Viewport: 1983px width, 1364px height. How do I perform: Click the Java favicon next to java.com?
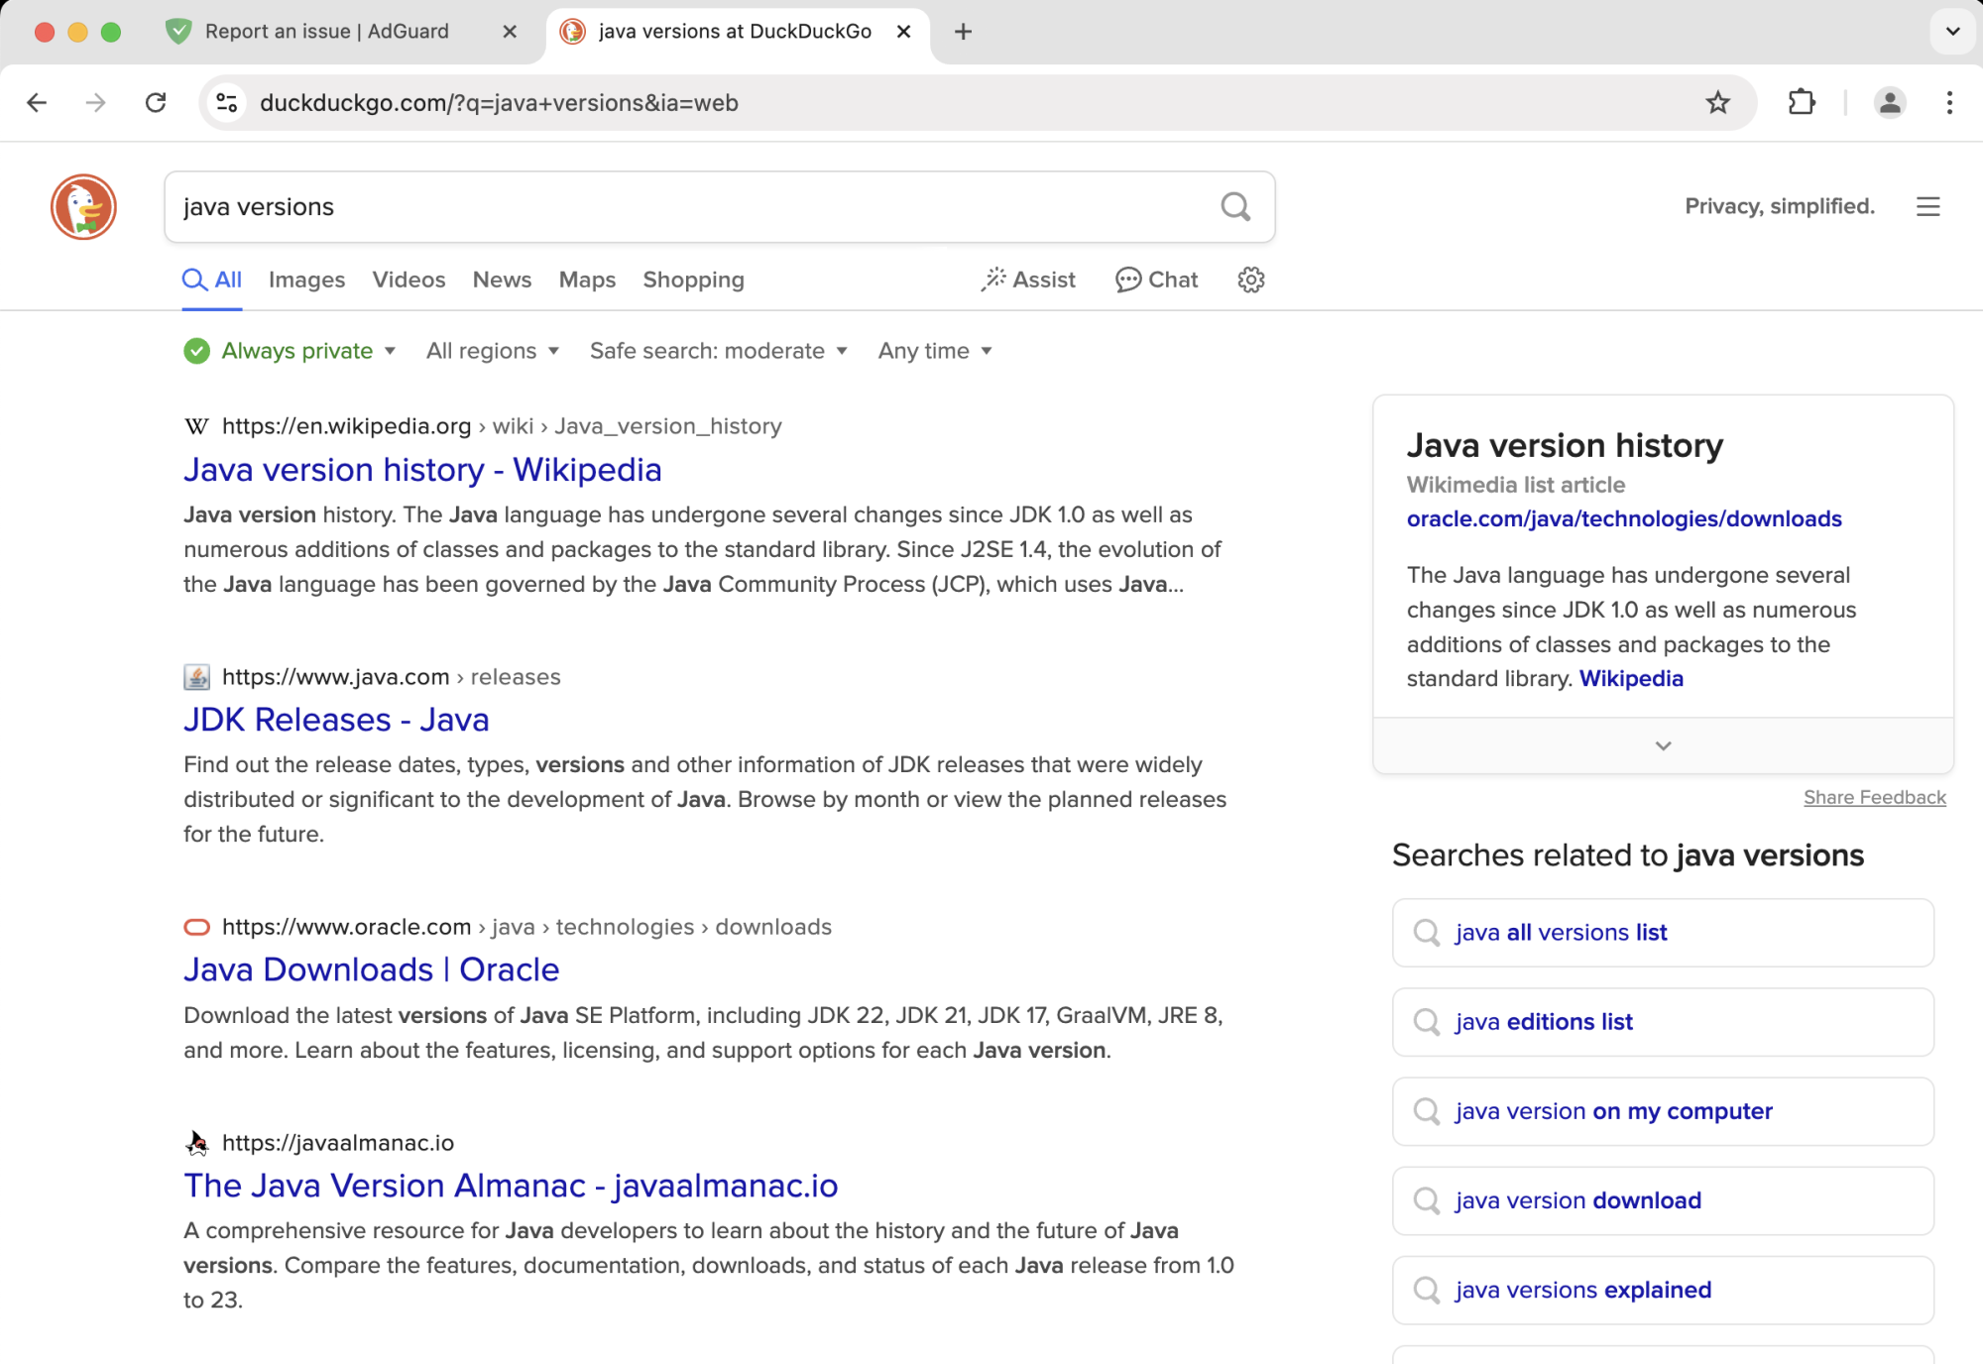tap(196, 677)
